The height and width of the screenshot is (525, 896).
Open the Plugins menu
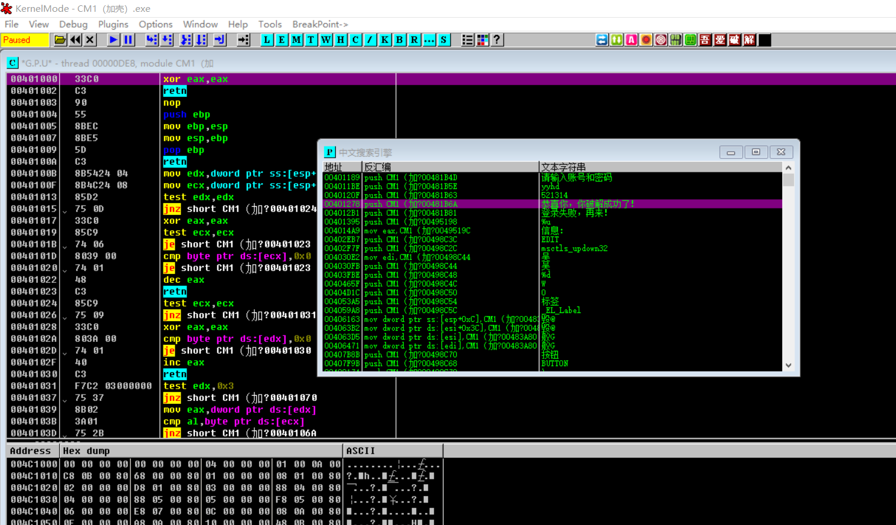click(x=113, y=24)
